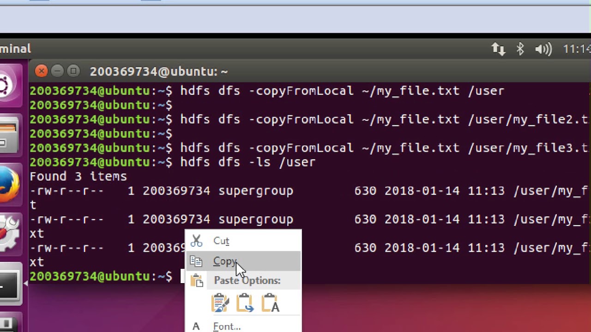
Task: Open the clock showing 11:14
Action: [x=577, y=49]
